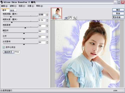The image size is (125, 93).
Task: Click the 100% zoom level in status bar
Action: point(115,90)
